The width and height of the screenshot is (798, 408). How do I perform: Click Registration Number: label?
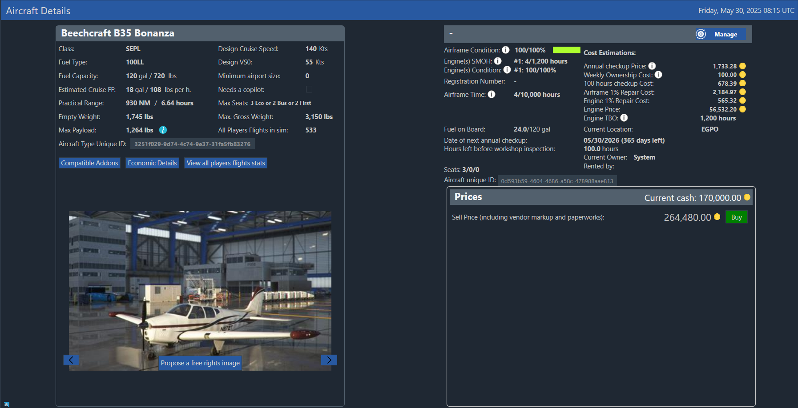[x=475, y=81]
